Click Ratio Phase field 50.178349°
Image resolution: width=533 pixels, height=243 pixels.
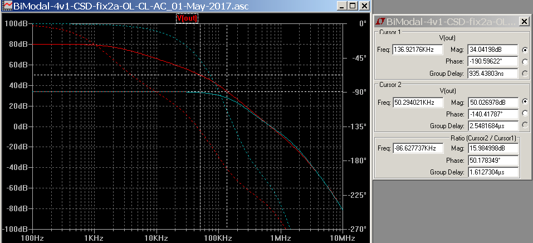(x=493, y=161)
